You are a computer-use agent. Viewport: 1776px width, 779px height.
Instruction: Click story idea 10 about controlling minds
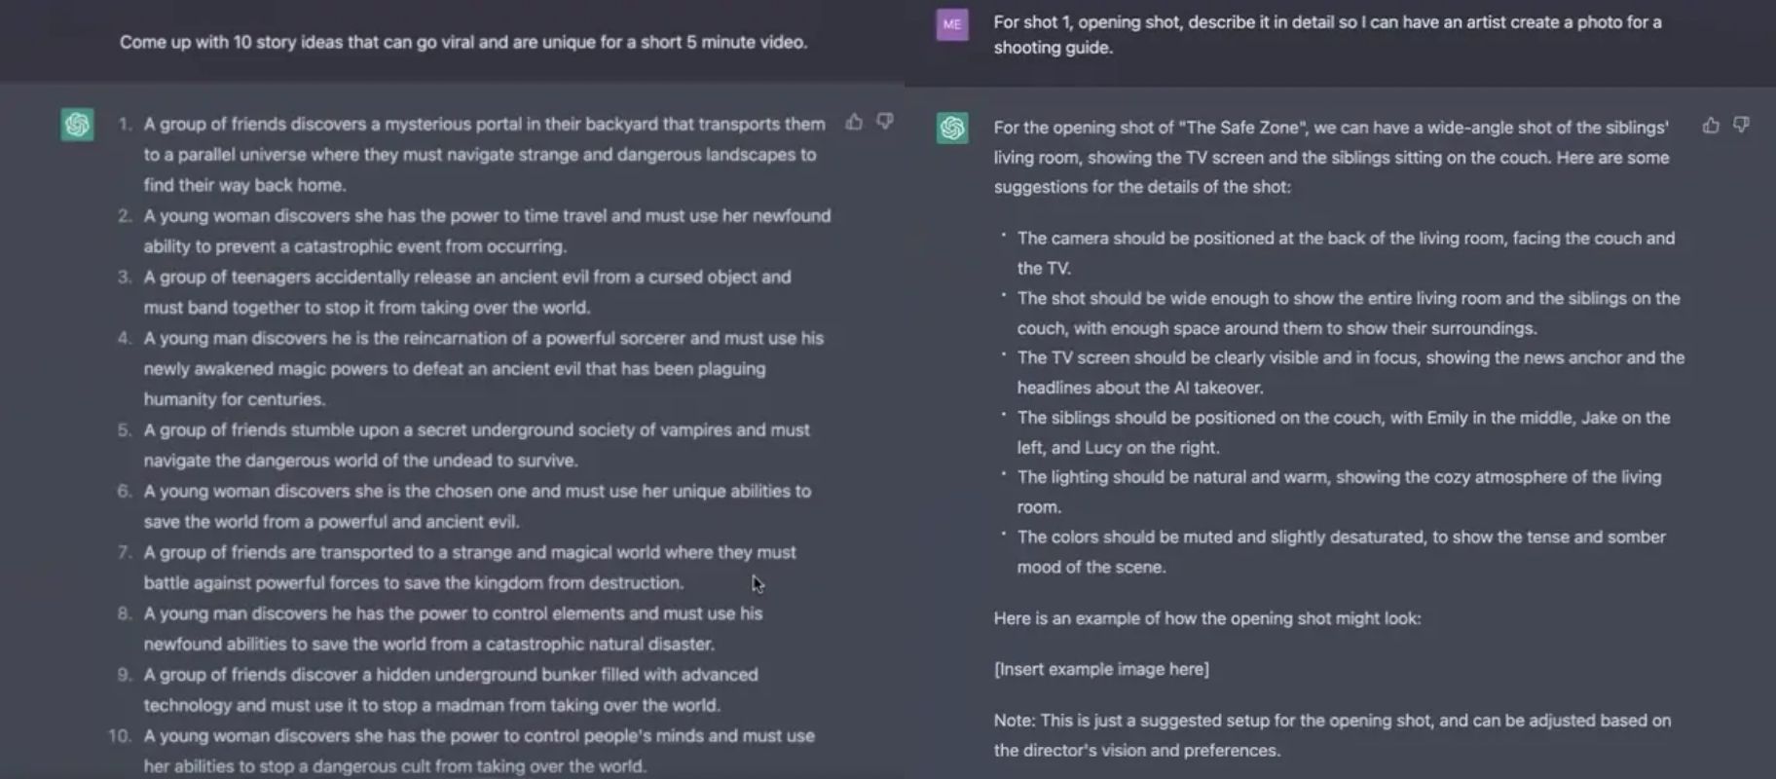pyautogui.click(x=479, y=751)
